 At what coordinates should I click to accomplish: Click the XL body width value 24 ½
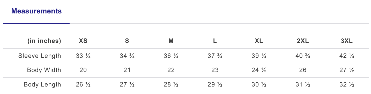259,70
